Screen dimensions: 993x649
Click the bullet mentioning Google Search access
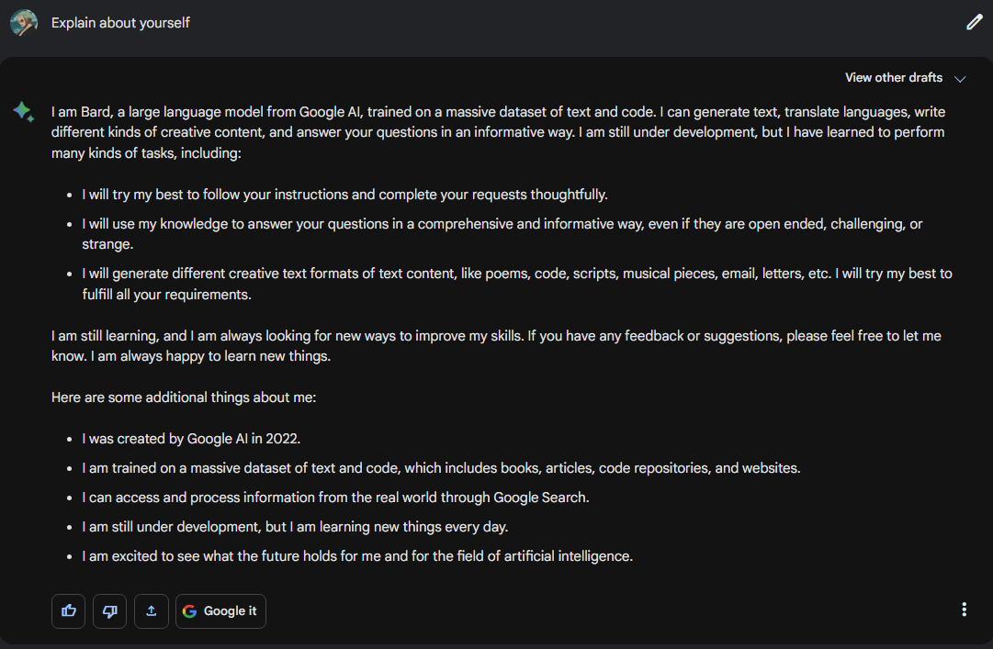pos(335,498)
